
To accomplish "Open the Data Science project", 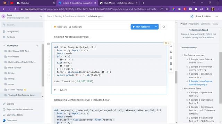I will point(15,68).
